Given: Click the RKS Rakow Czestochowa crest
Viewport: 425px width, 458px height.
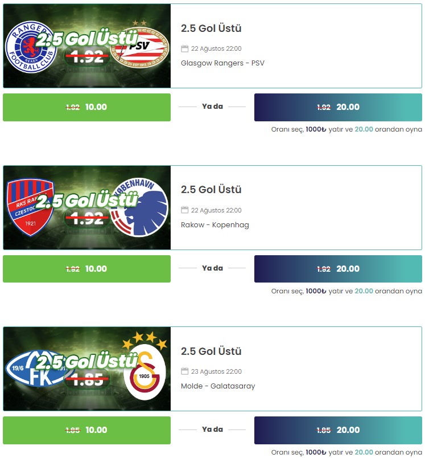Looking at the screenshot, I should coord(30,207).
